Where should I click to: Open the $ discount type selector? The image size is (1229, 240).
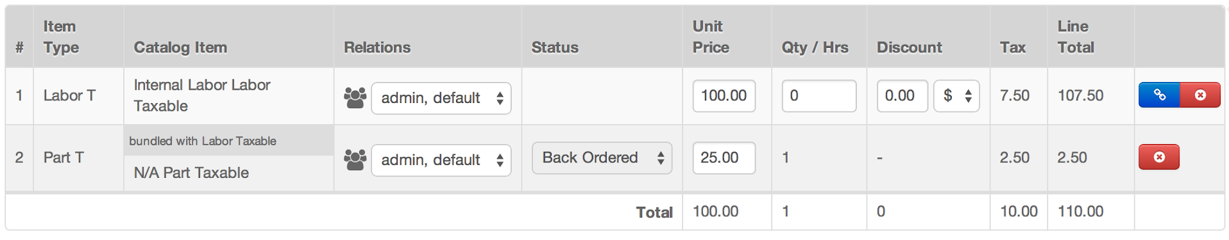(x=956, y=96)
